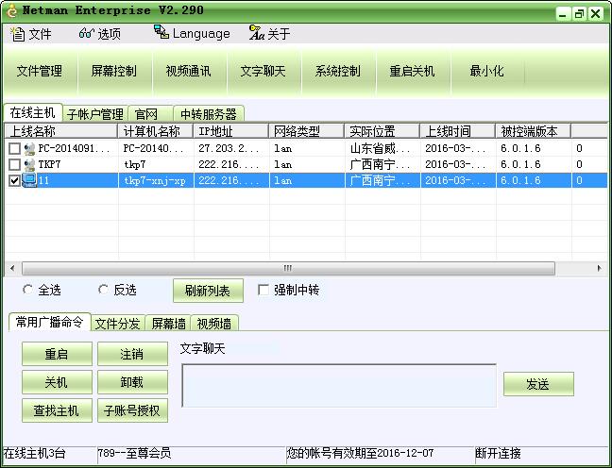Sort by IP地址 column header
This screenshot has width=612, height=468.
pyautogui.click(x=231, y=131)
